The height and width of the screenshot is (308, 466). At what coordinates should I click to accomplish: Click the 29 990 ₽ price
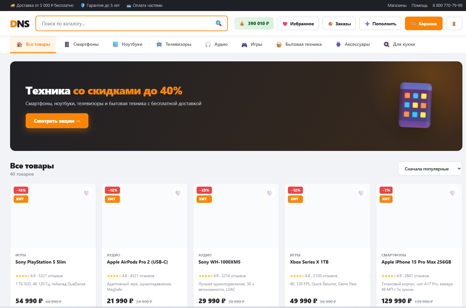coord(212,301)
